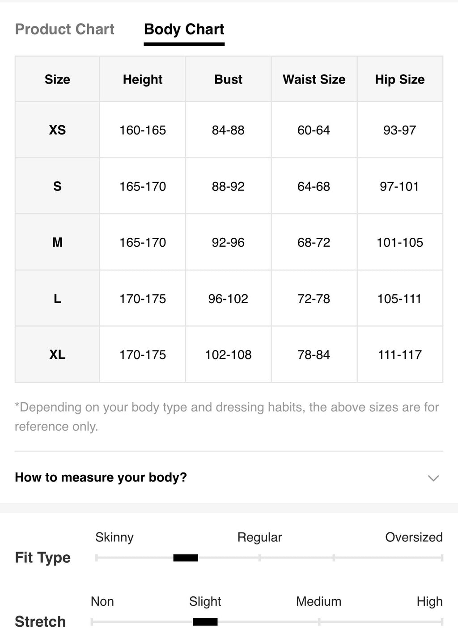Select the S size row label
This screenshot has height=641, width=458.
[57, 186]
